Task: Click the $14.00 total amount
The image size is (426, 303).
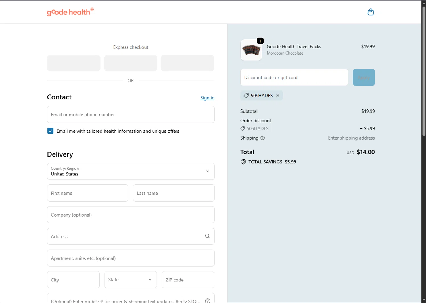Action: (366, 152)
